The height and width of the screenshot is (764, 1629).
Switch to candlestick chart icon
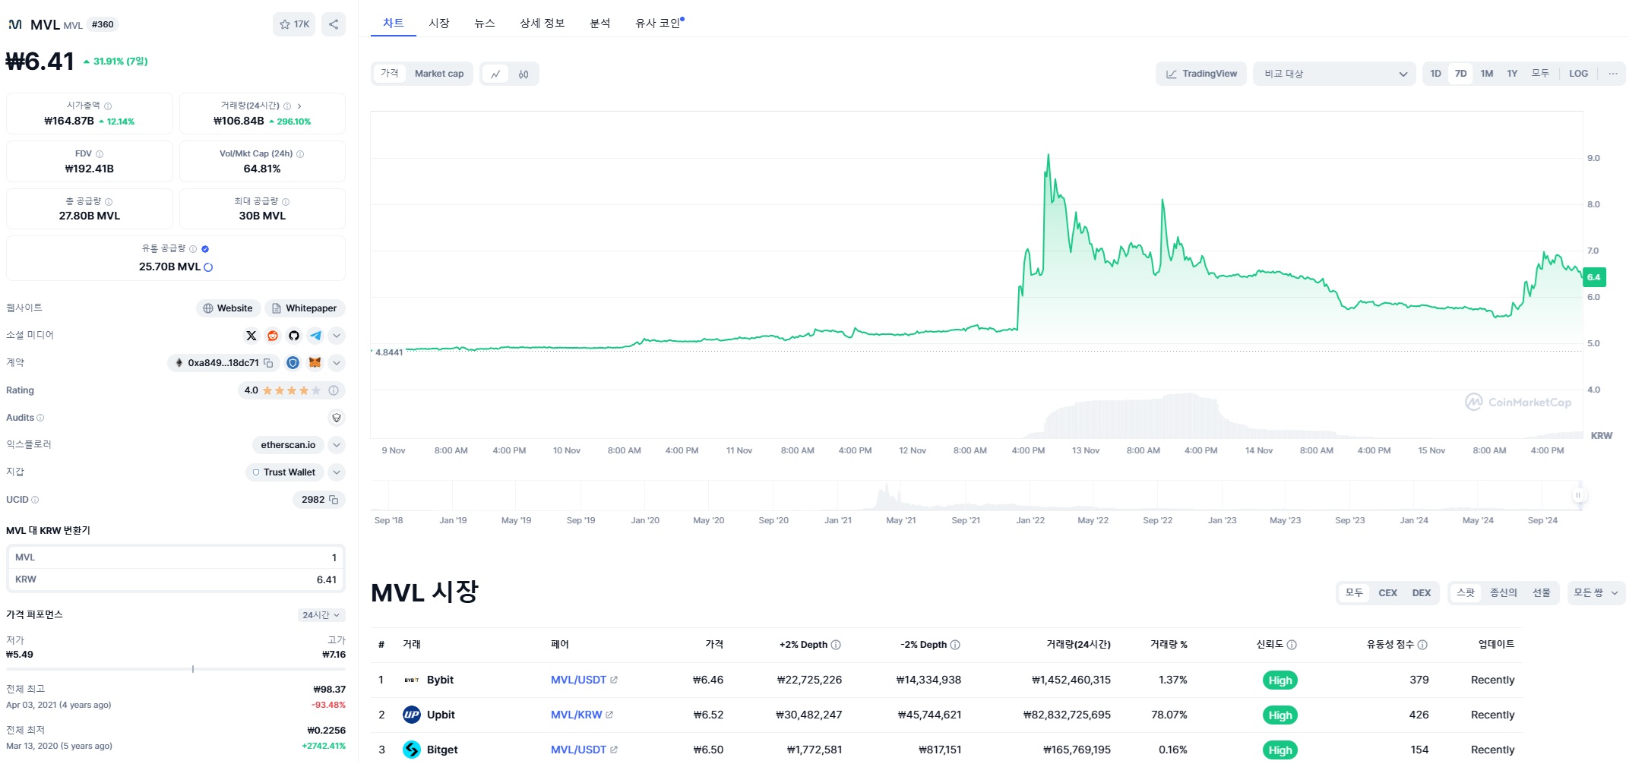tap(523, 74)
